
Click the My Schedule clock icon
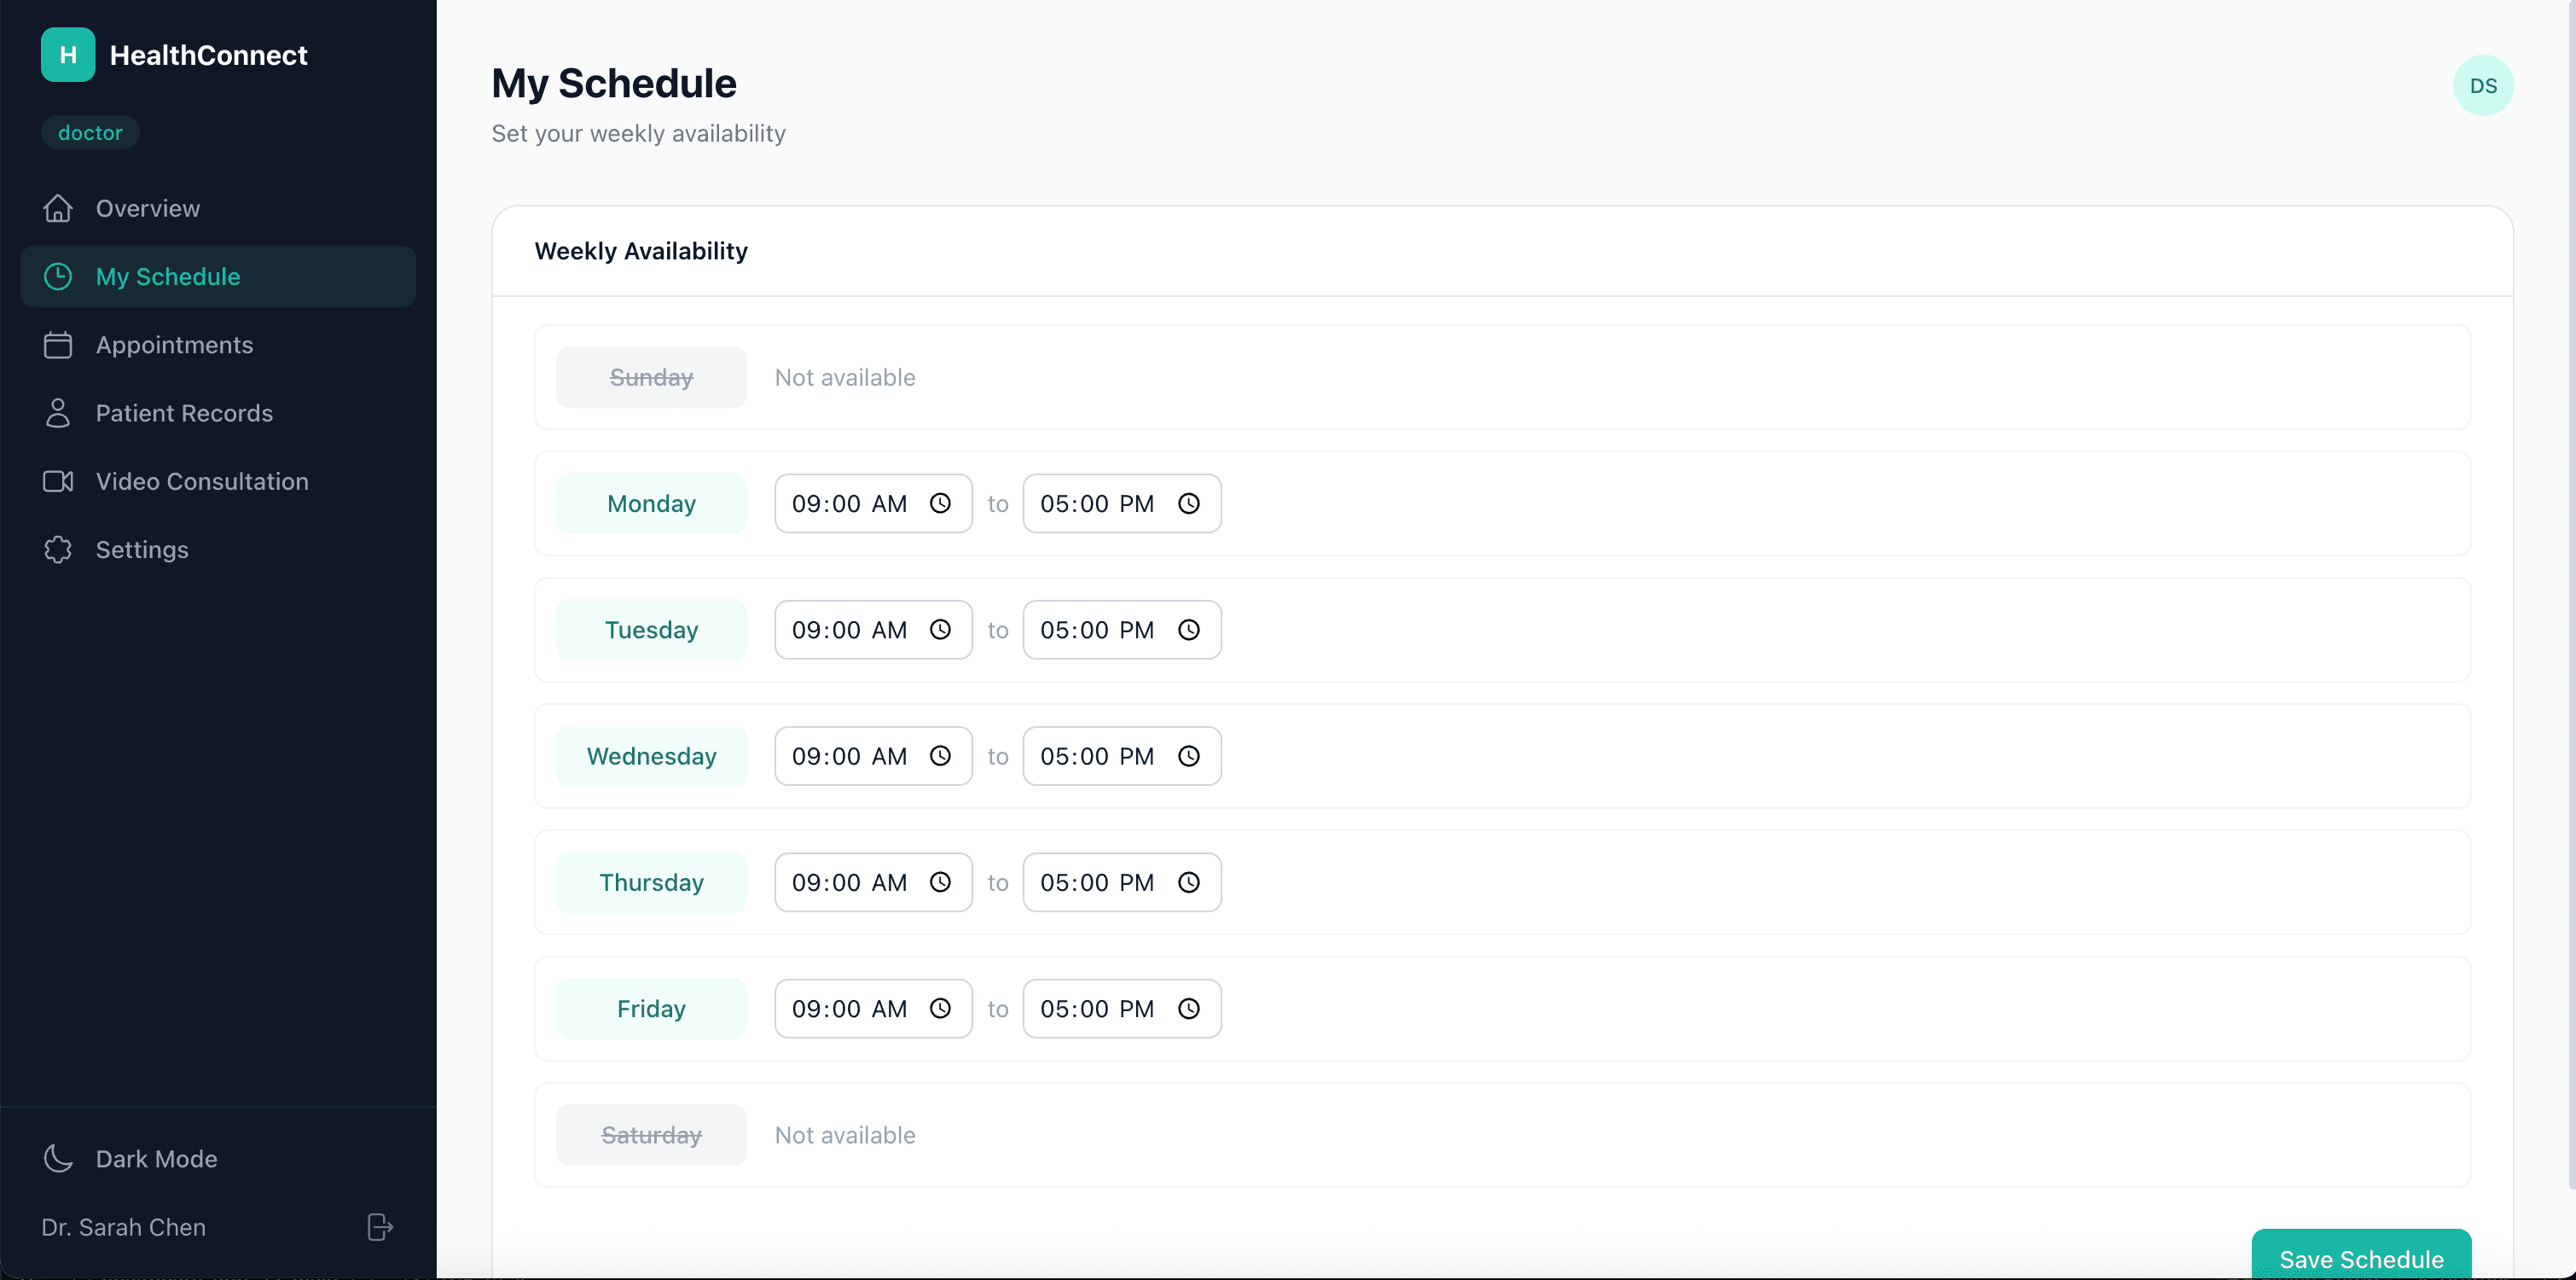[x=58, y=276]
